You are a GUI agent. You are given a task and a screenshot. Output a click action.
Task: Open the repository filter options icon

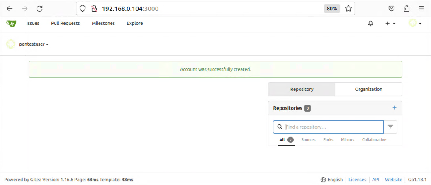coord(390,127)
